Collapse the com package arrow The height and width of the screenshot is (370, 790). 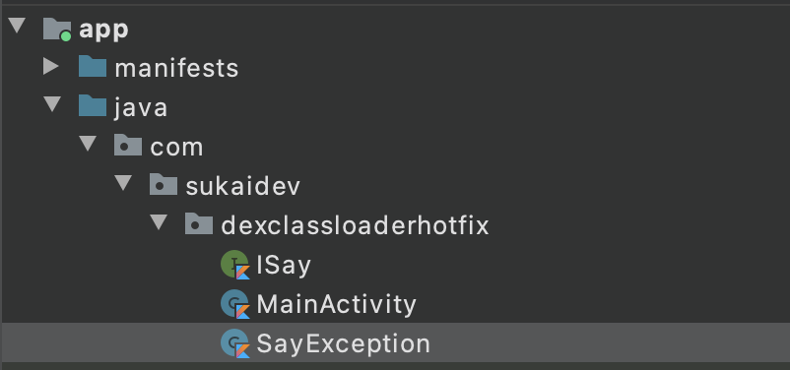[x=88, y=144]
